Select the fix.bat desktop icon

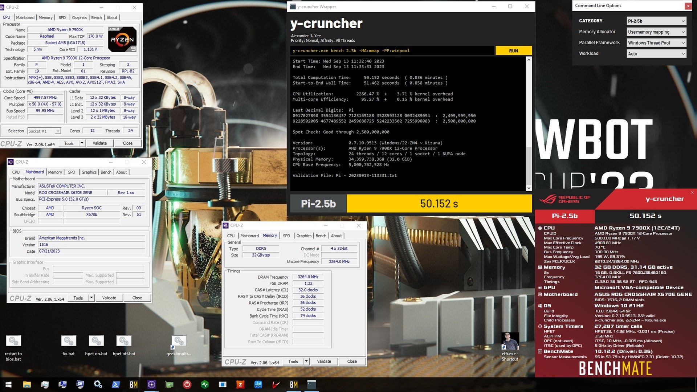coord(68,345)
